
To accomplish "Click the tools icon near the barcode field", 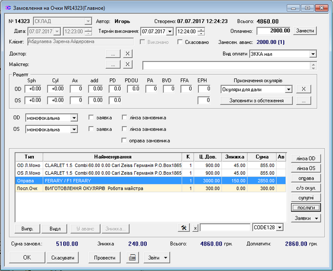I will pos(184,228).
